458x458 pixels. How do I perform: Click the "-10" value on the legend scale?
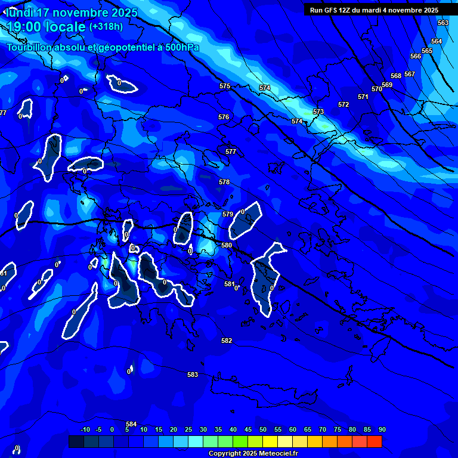click(x=85, y=430)
